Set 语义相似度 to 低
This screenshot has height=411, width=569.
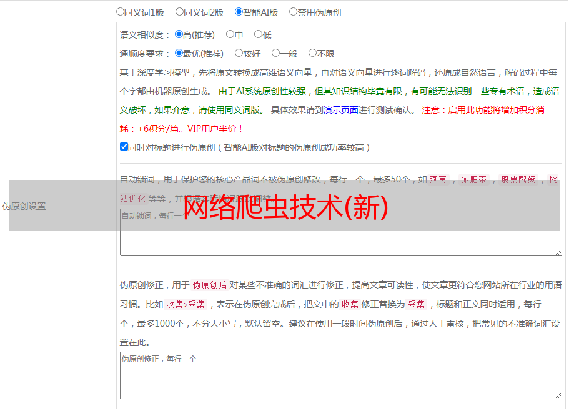pyautogui.click(x=258, y=35)
